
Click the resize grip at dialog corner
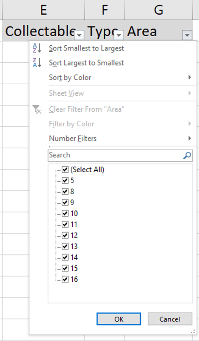pyautogui.click(x=193, y=332)
